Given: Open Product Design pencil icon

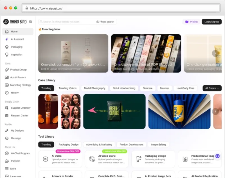Looking at the screenshot, I should tap(7, 70).
